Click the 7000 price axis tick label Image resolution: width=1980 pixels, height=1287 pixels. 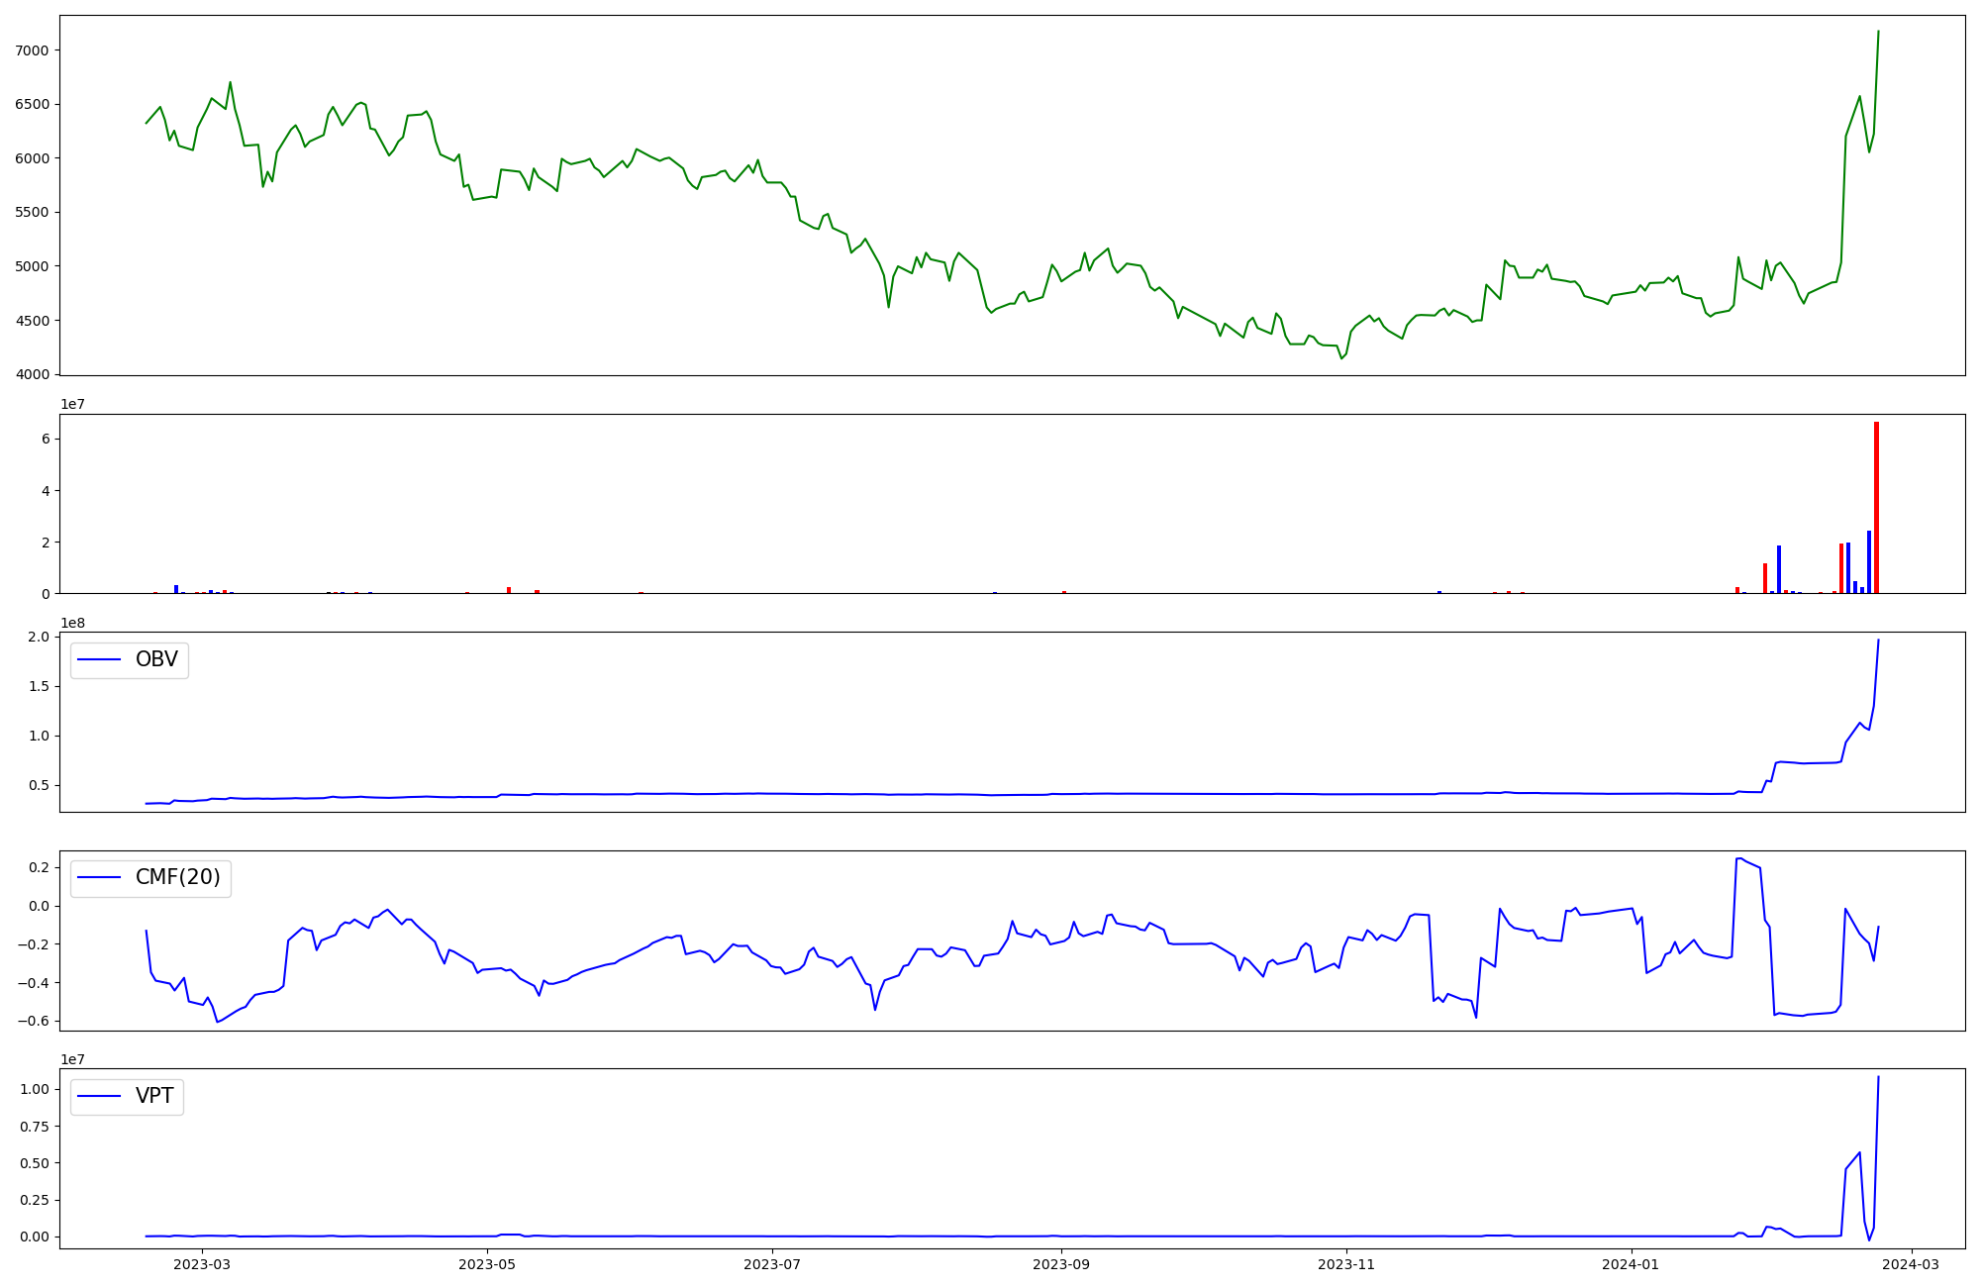[x=33, y=50]
